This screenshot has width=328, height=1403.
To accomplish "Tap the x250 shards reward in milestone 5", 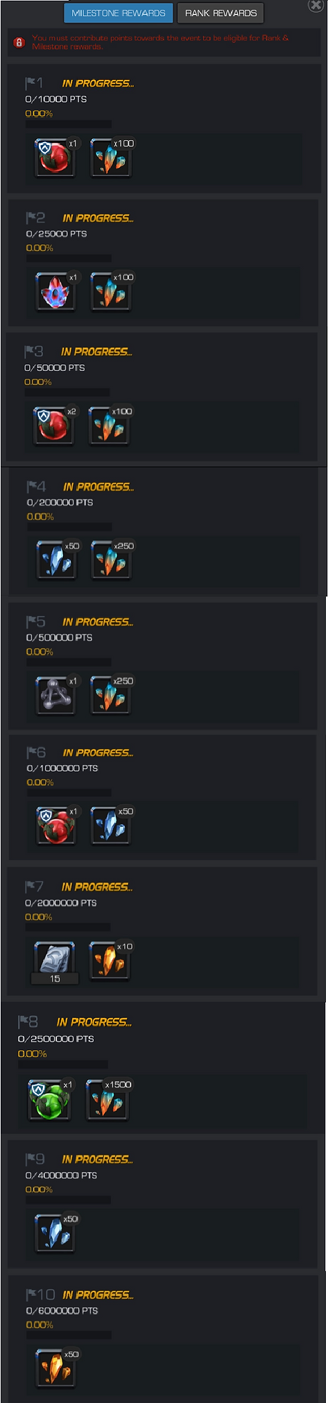I will point(111,696).
